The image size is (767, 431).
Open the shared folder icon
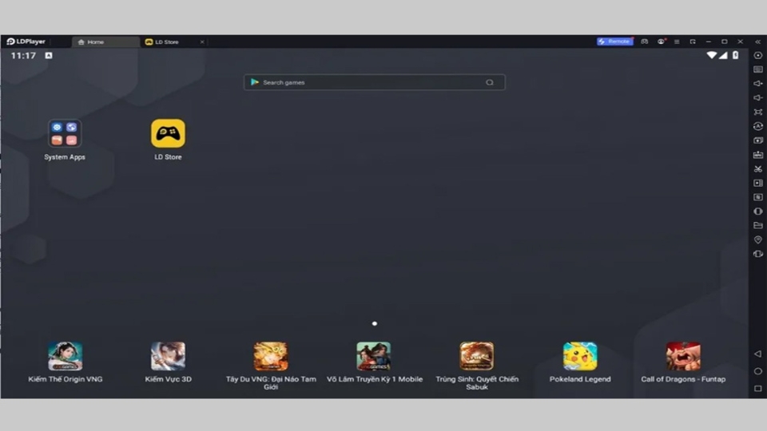757,225
